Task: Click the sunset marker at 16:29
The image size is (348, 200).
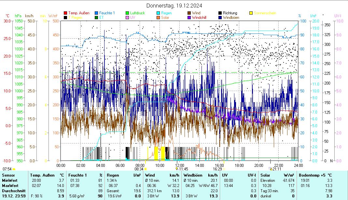Action: click(x=224, y=169)
